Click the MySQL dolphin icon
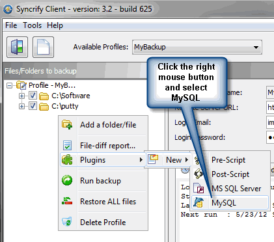274x242 pixels. pyautogui.click(x=199, y=202)
